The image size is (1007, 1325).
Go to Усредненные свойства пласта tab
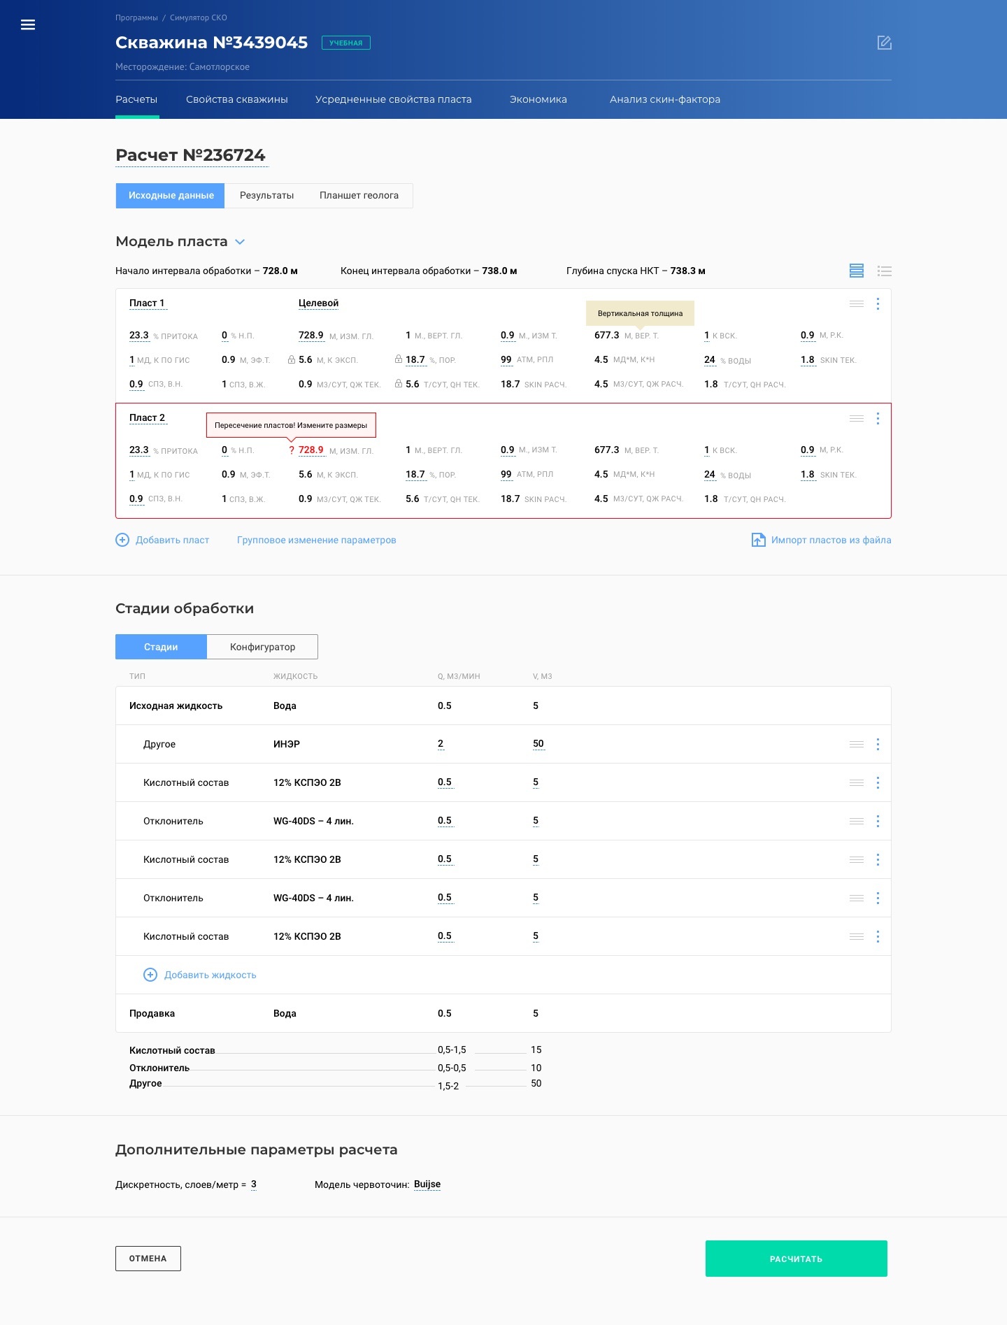point(393,99)
